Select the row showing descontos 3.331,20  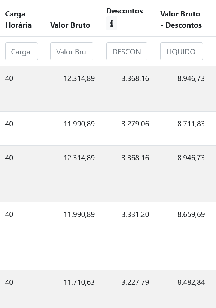pyautogui.click(x=135, y=214)
